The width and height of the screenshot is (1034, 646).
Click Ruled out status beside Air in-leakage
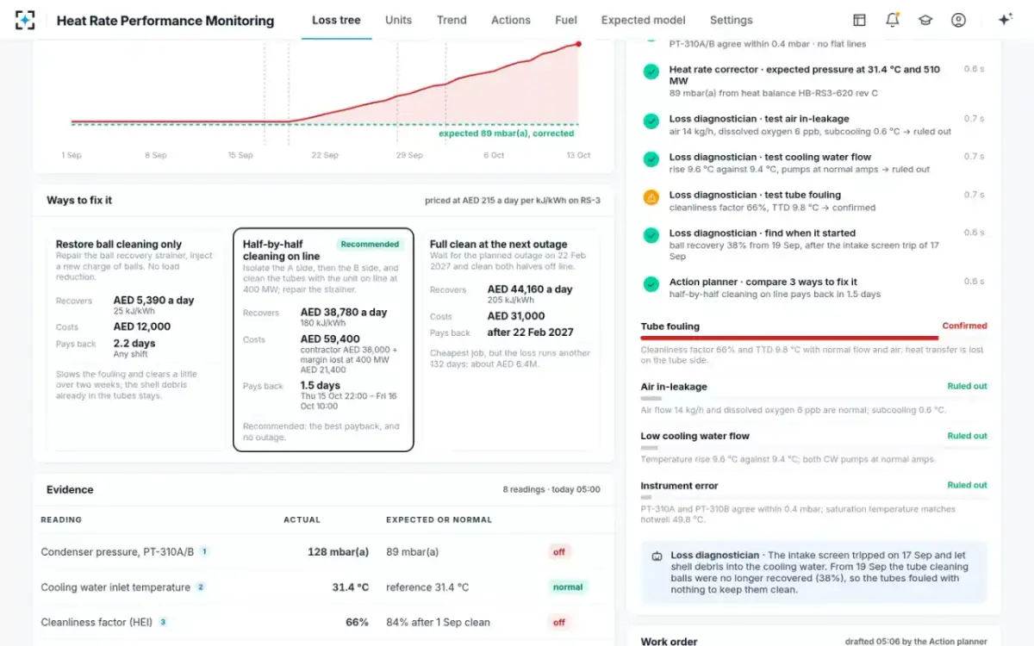[x=967, y=387]
